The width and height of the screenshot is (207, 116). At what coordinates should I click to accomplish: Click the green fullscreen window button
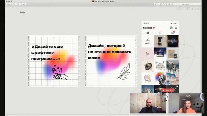point(12,1)
